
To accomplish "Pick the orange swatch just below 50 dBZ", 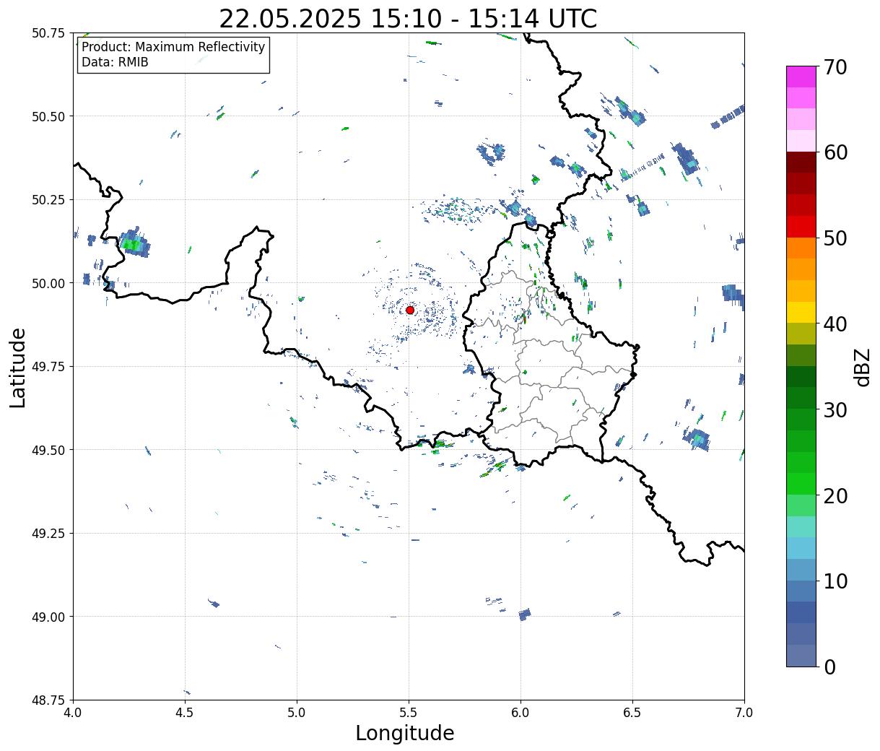I will [x=801, y=248].
